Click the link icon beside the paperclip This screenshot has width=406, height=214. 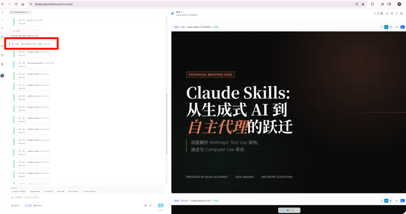click(150, 205)
